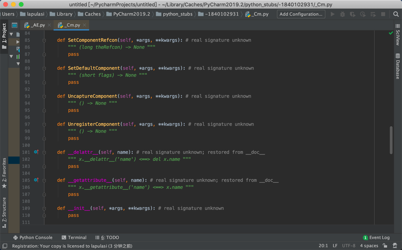Image resolution: width=402 pixels, height=250 pixels.
Task: Run with Coverage using the shield icon
Action: (x=353, y=14)
